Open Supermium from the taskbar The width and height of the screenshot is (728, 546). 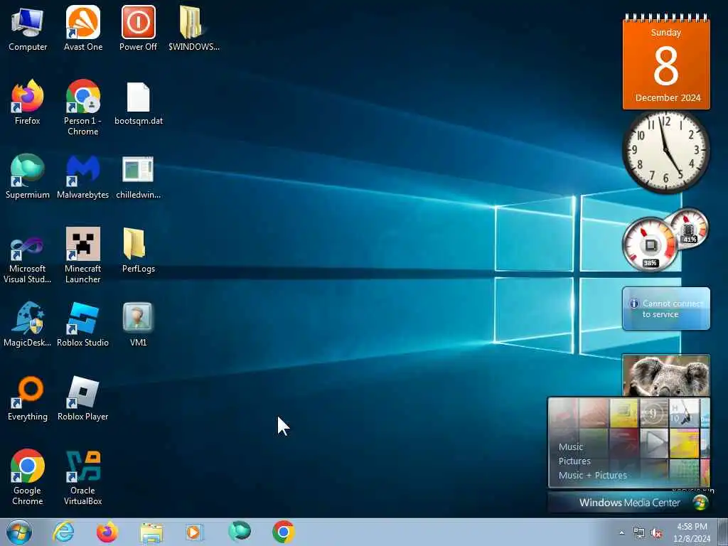pos(239,532)
